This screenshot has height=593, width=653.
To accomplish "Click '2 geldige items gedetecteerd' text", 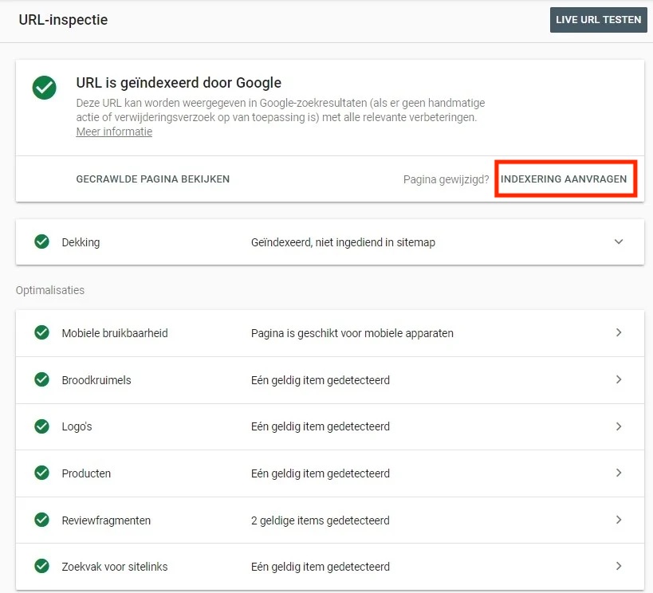I will [x=321, y=520].
